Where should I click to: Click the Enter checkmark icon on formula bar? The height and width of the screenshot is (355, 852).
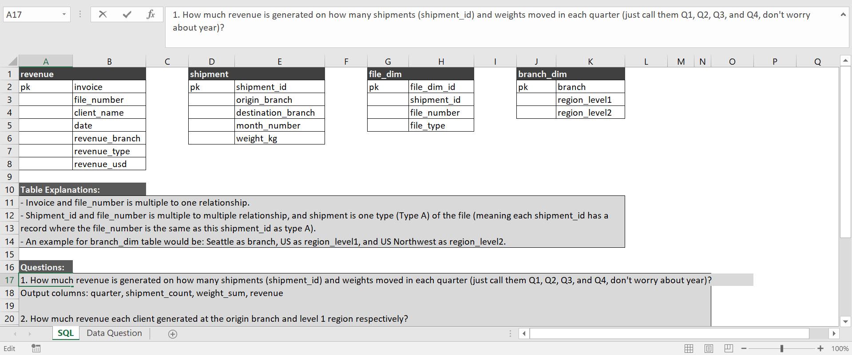point(127,14)
